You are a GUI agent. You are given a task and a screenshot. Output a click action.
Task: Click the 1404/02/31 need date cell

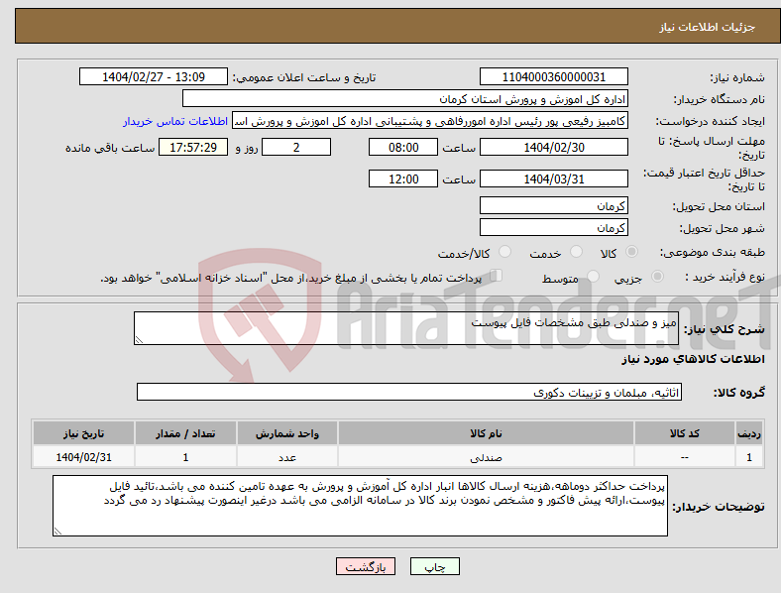point(83,457)
